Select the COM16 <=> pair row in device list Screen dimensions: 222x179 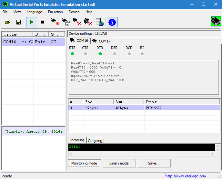(x=33, y=42)
